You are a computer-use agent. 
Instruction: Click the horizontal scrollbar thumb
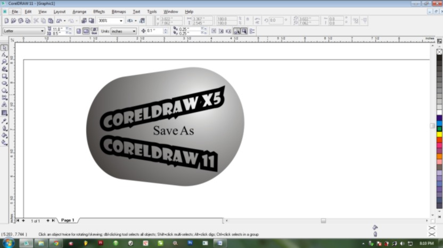tap(323, 221)
